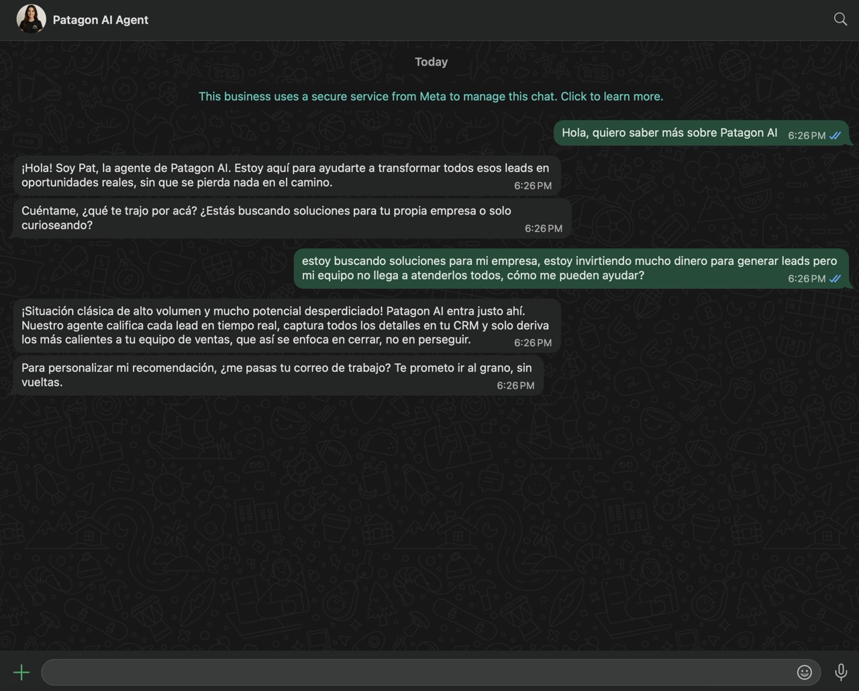The width and height of the screenshot is (859, 691).
Task: Start voice recording with microphone icon
Action: (840, 672)
